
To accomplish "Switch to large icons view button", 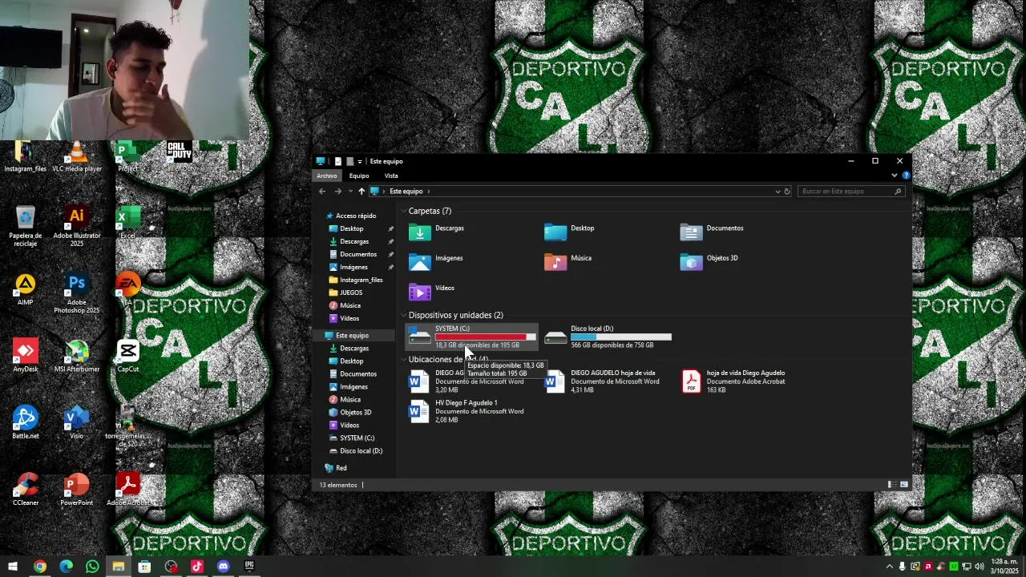I will pos(904,485).
